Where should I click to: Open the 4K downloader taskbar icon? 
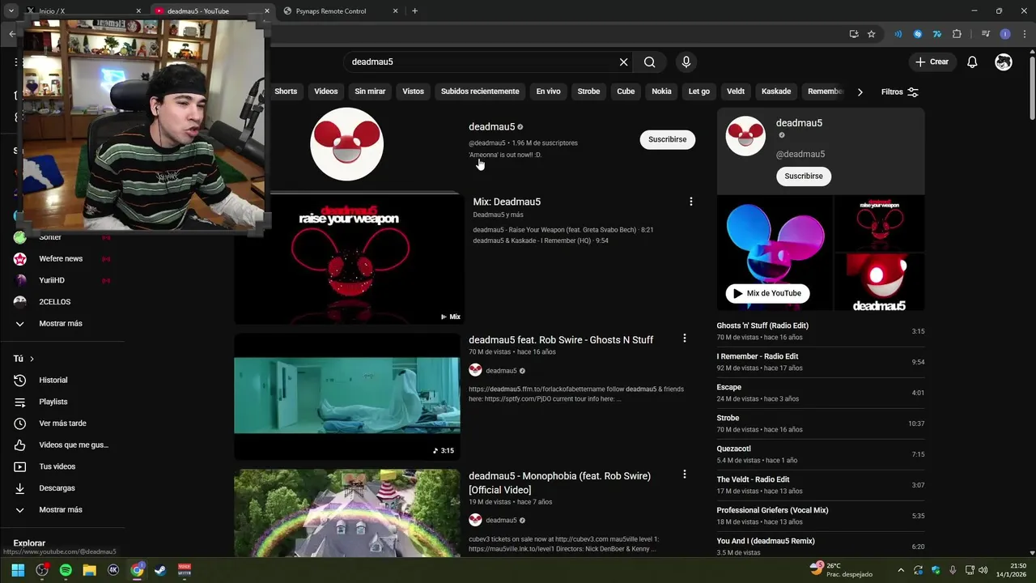(x=113, y=570)
